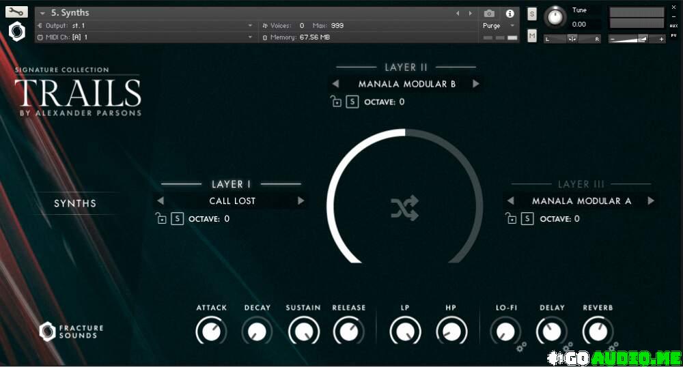Viewport: 683px width, 367px height.
Task: Open Reverb effect settings gear
Action: click(613, 347)
